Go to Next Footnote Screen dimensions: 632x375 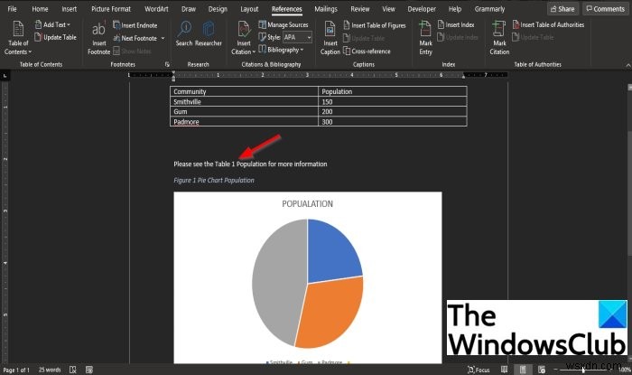(135, 38)
